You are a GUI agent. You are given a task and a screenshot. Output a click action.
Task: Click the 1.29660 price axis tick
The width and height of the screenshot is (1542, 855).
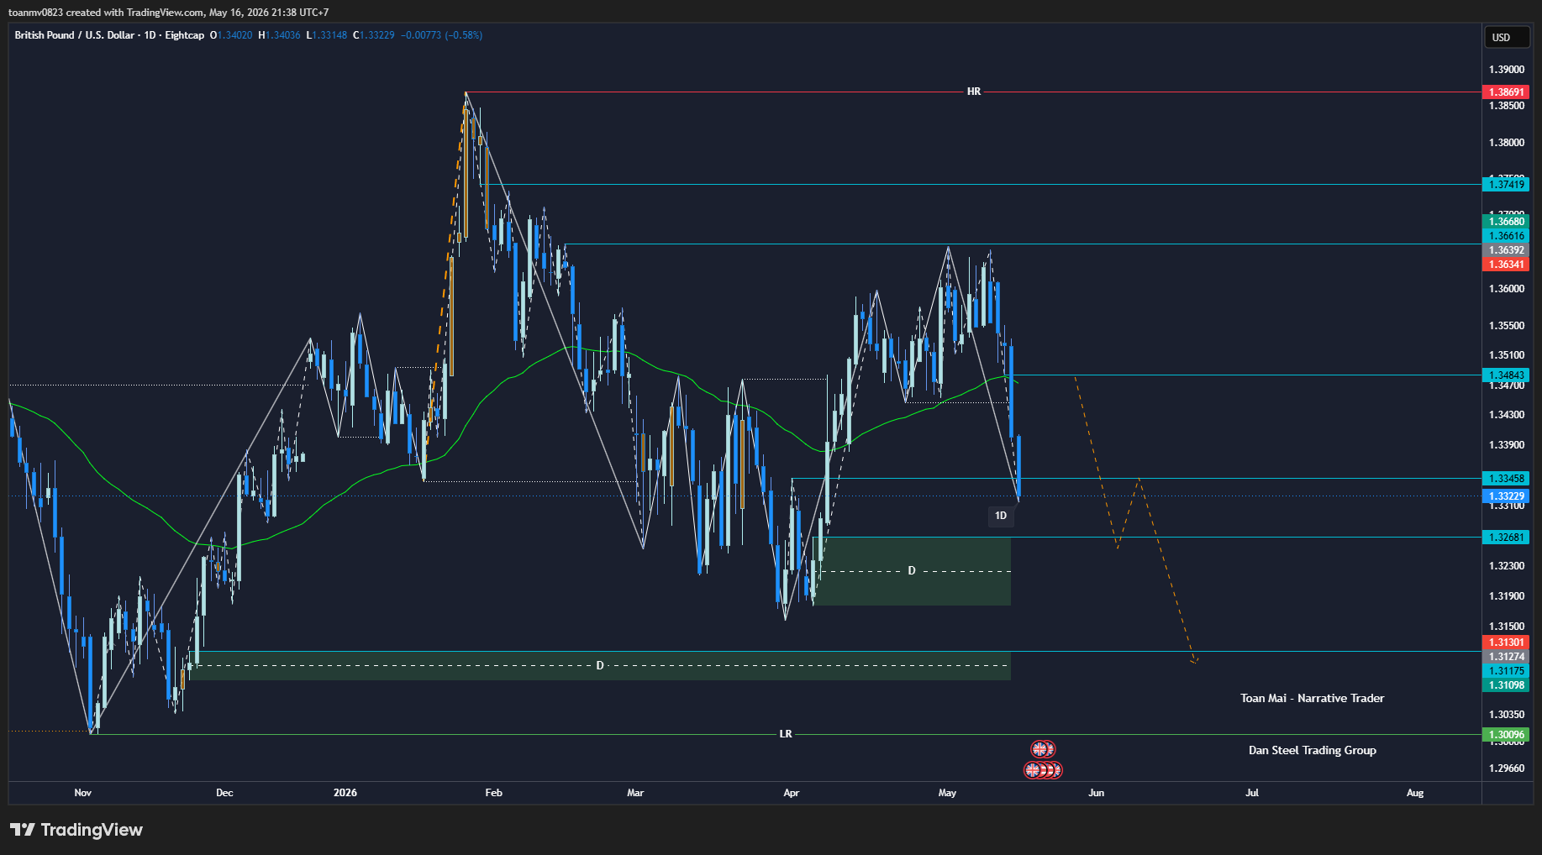(1506, 768)
